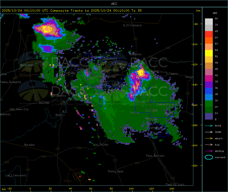Click the 'L_Malvinas' label

click(x=100, y=94)
